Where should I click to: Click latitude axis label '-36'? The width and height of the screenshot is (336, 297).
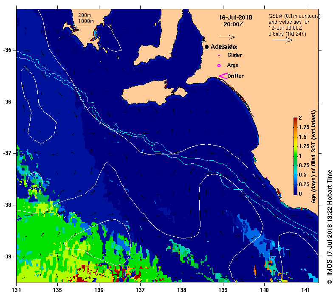[x=7, y=102]
